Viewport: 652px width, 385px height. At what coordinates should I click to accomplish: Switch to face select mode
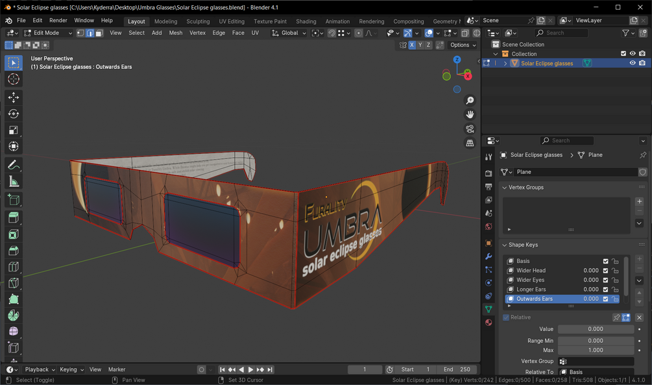click(x=99, y=33)
